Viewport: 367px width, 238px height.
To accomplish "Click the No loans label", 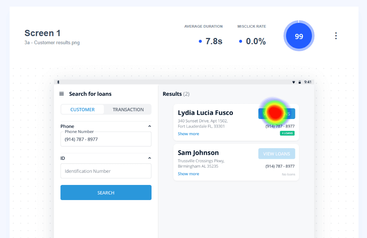I will click(288, 174).
